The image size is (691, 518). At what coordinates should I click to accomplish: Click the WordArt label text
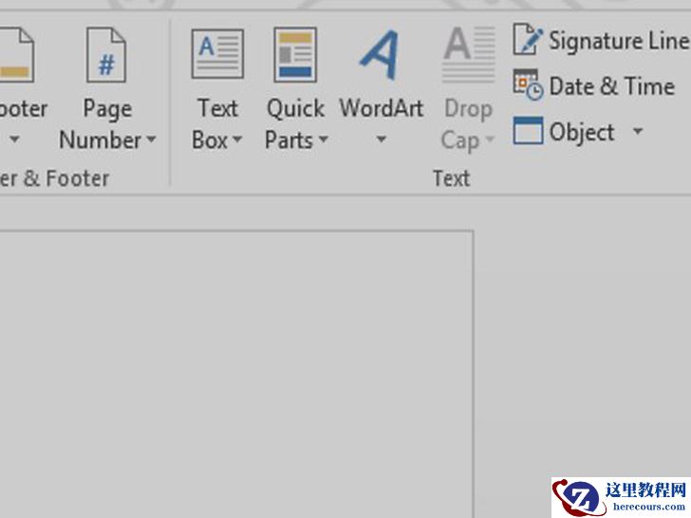[382, 108]
